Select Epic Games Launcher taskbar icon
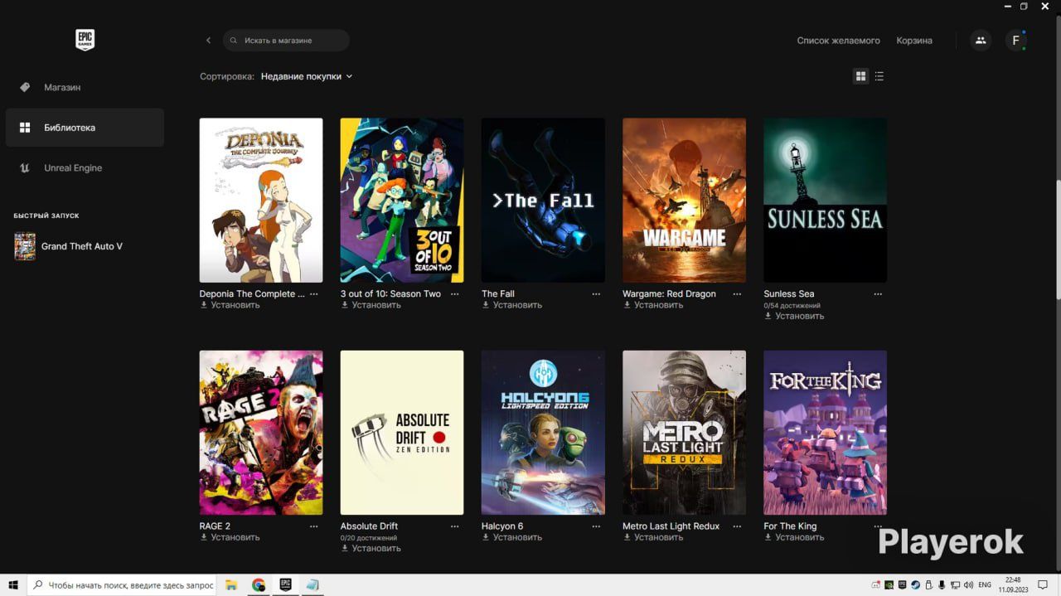This screenshot has height=596, width=1061. pos(285,585)
